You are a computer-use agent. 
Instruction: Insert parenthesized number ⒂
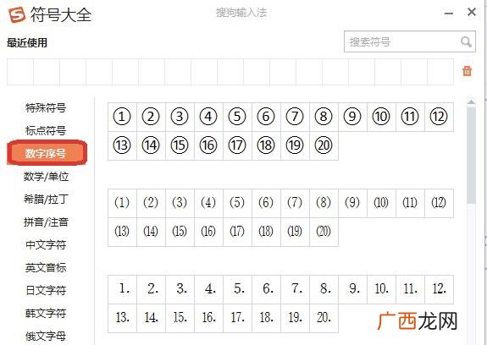(180, 232)
